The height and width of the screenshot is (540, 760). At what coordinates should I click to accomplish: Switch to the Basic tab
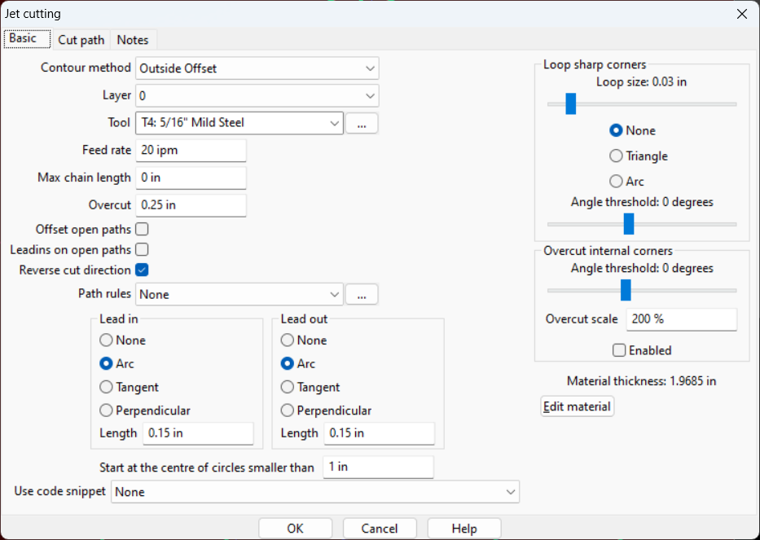point(27,39)
